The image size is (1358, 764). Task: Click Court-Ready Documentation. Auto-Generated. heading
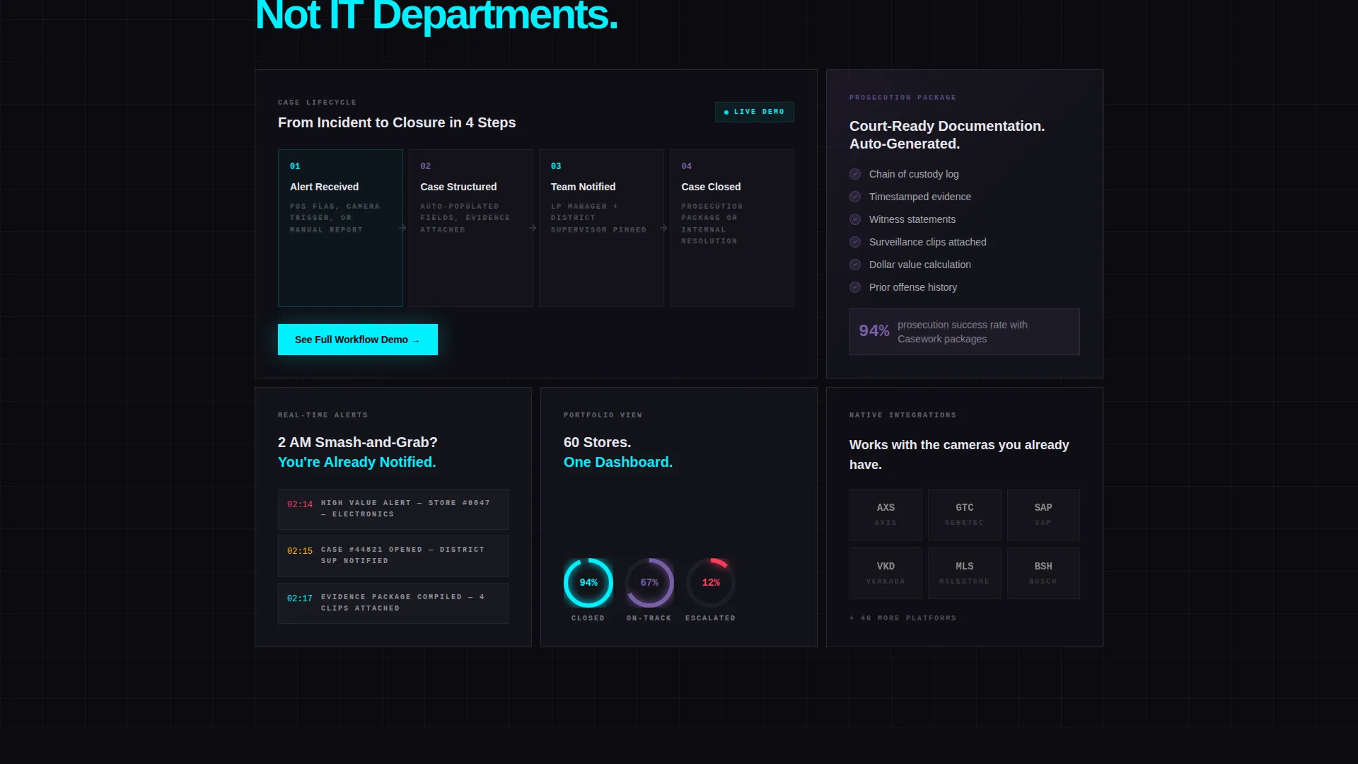click(x=947, y=134)
